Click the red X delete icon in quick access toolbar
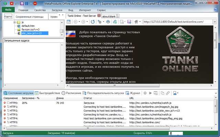 pos(12,3)
